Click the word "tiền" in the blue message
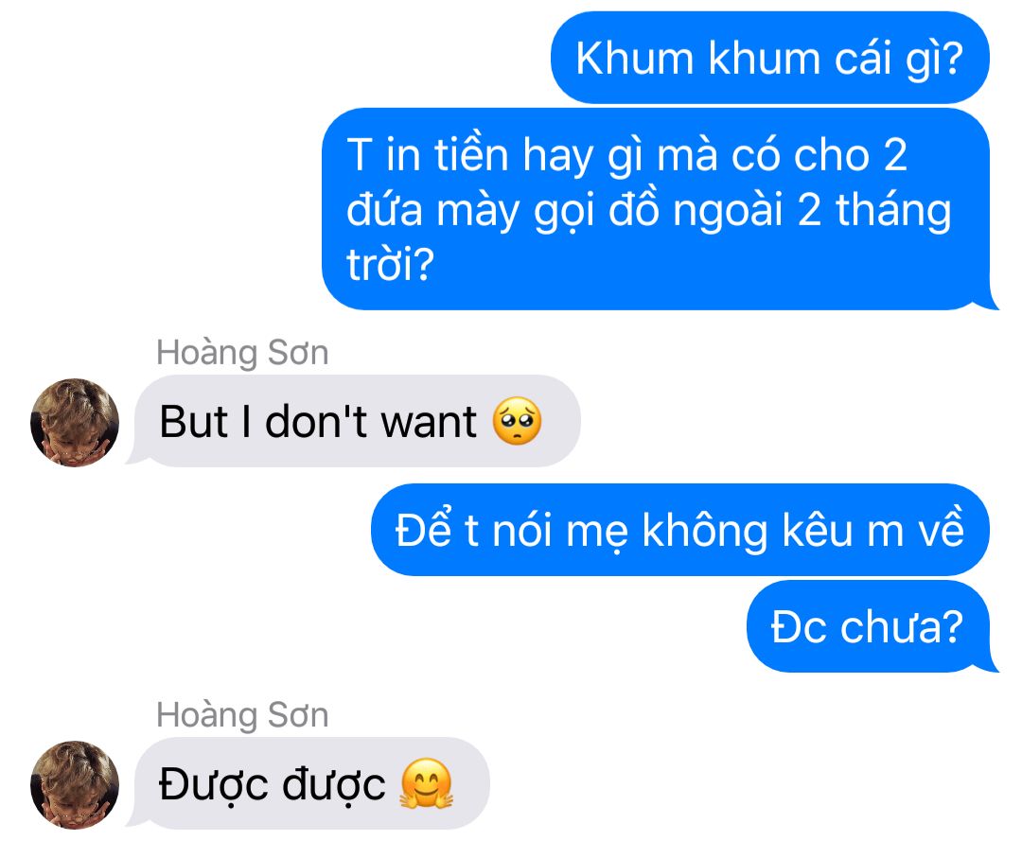The width and height of the screenshot is (1022, 841). click(x=470, y=155)
